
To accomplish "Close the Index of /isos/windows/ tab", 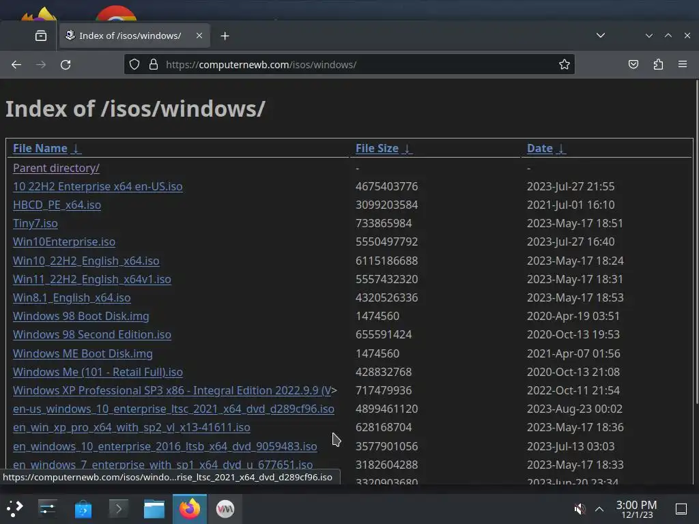I will [199, 35].
